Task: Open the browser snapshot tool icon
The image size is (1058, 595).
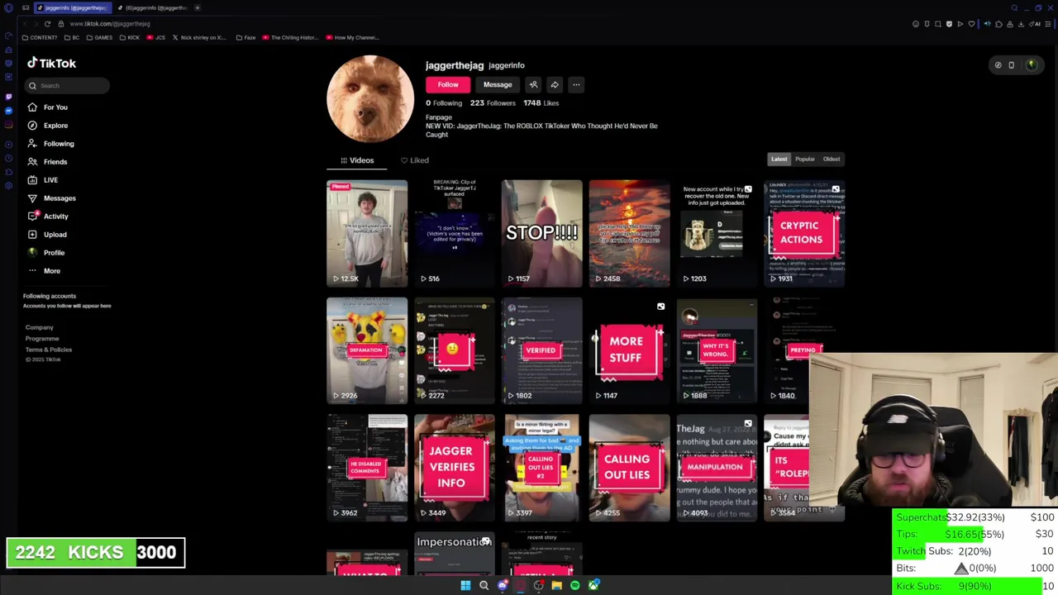Action: pyautogui.click(x=937, y=24)
